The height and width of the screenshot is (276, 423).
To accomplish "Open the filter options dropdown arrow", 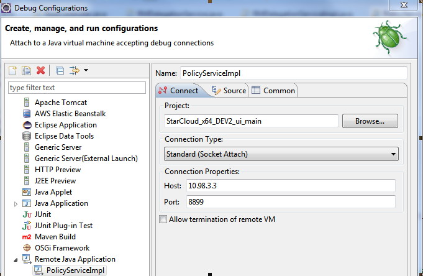I will [x=86, y=70].
